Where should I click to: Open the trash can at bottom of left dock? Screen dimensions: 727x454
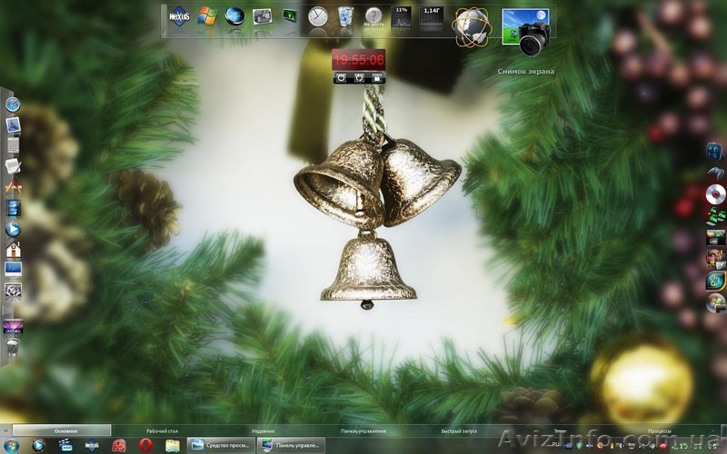[13, 347]
